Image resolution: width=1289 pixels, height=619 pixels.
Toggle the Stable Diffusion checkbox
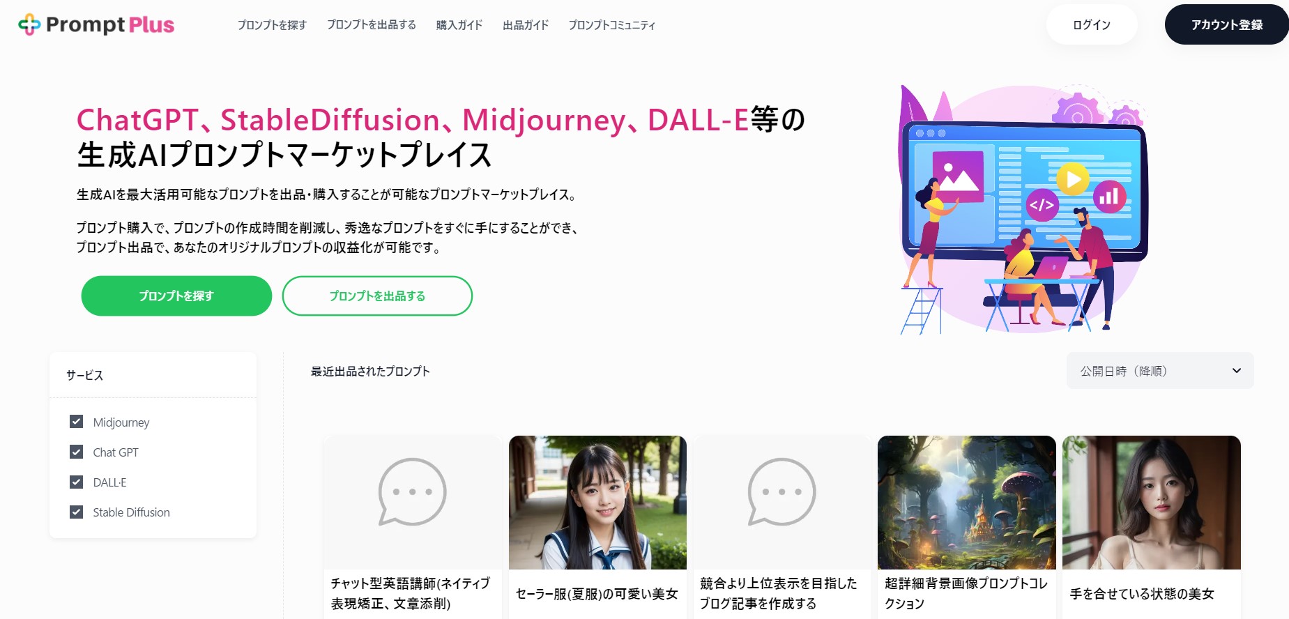coord(77,512)
